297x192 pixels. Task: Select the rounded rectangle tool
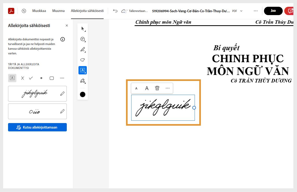coord(51,78)
